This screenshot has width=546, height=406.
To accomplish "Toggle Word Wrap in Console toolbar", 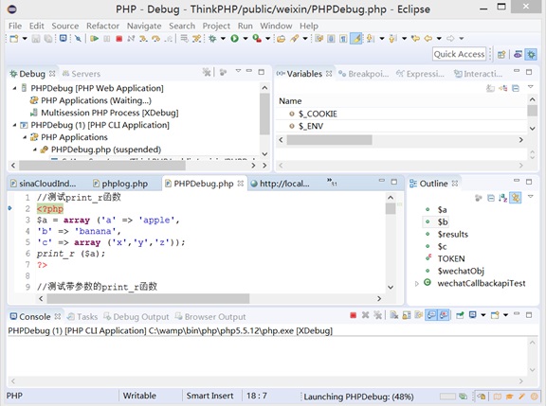I will [x=419, y=315].
